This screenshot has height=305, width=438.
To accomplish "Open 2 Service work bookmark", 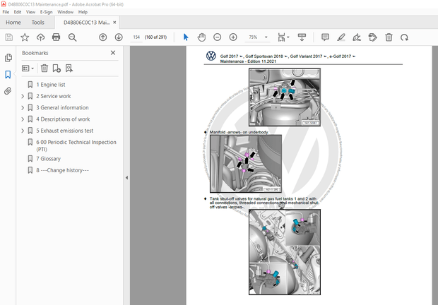I will pyautogui.click(x=54, y=96).
